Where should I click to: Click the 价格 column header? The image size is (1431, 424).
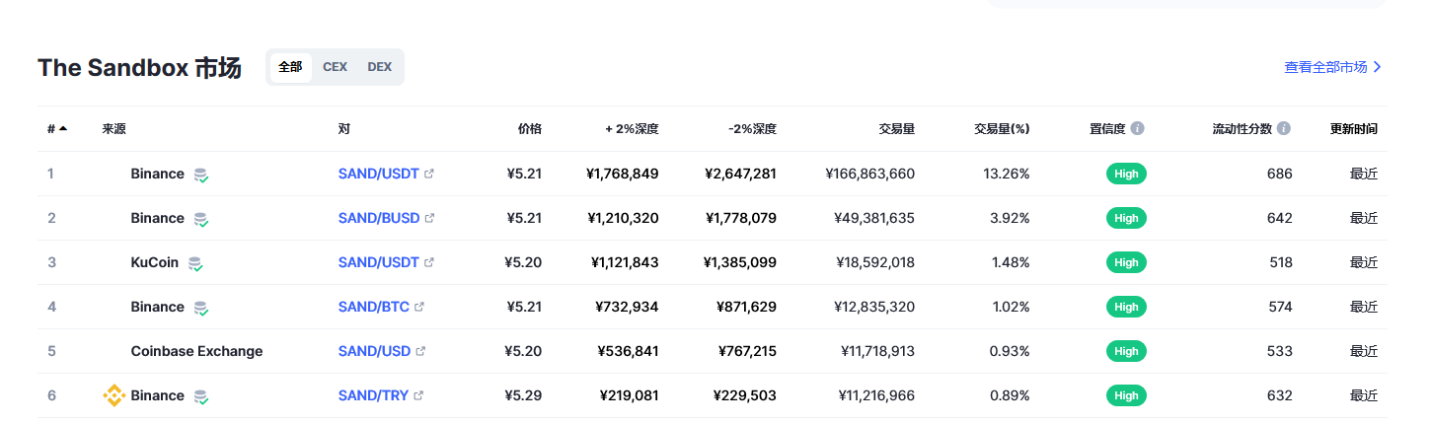tap(530, 128)
